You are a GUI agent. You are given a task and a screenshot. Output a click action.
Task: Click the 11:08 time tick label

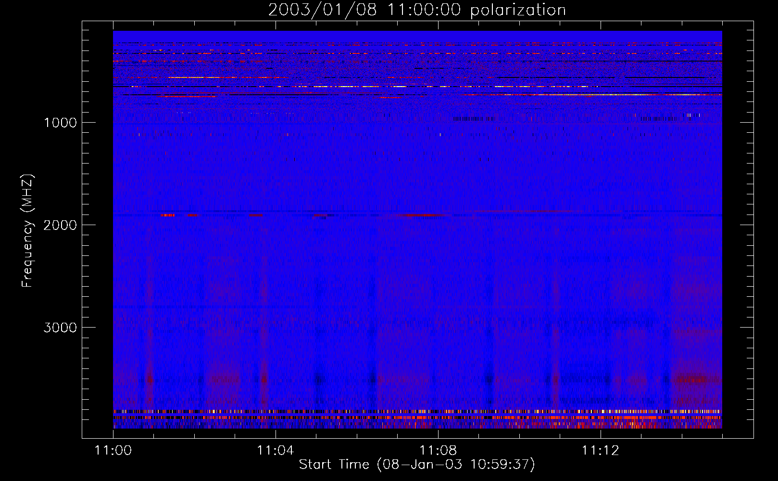(438, 451)
